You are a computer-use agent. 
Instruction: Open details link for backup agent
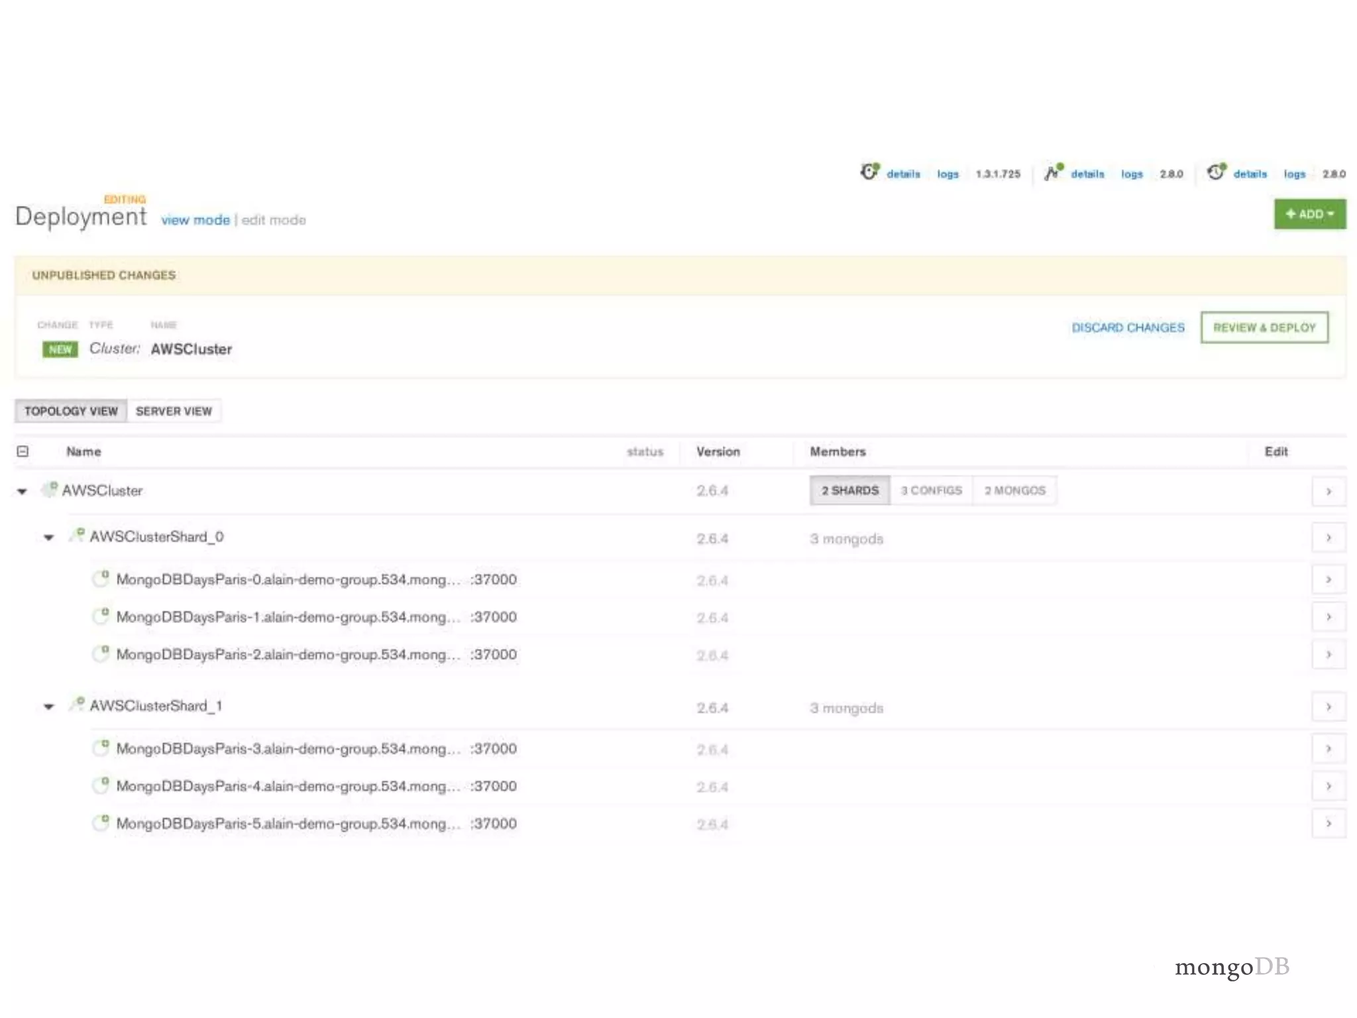point(1250,174)
